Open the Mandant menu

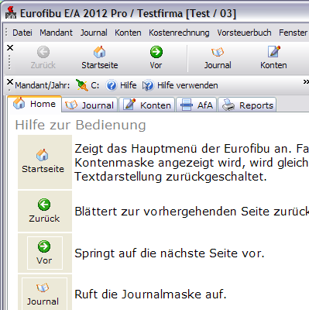click(56, 33)
